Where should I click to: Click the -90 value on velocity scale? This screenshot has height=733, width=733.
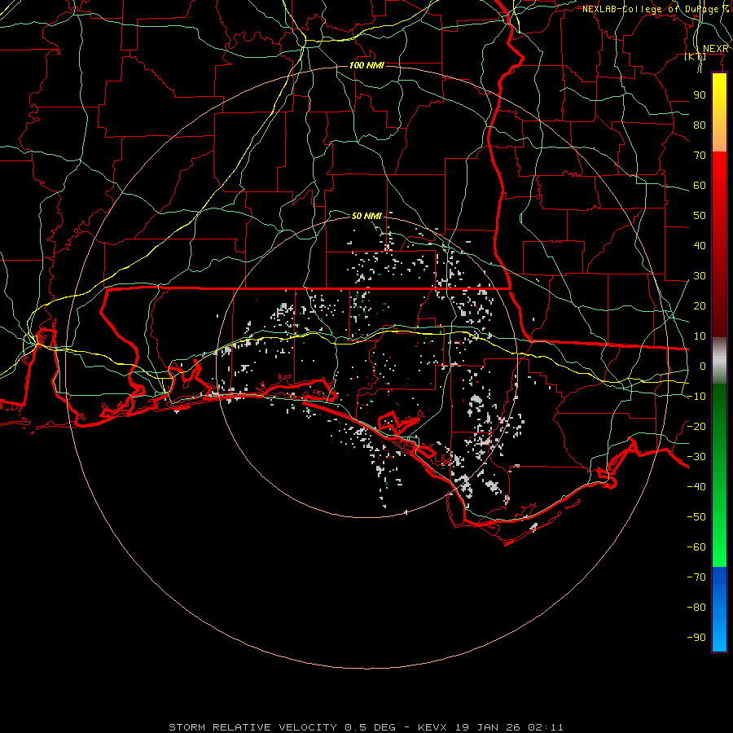click(696, 637)
